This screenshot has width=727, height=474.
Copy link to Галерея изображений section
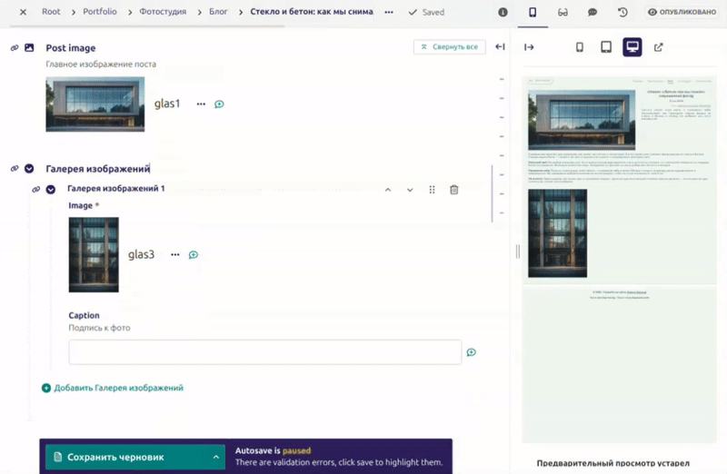[x=15, y=168]
